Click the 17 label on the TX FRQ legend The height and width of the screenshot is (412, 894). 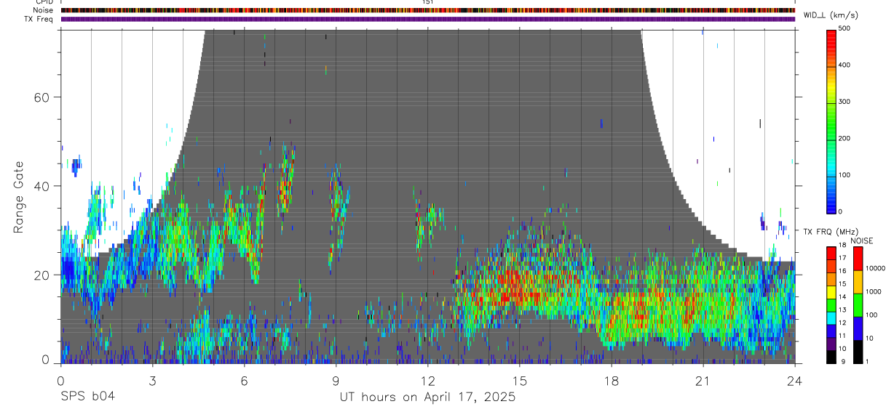click(x=844, y=258)
